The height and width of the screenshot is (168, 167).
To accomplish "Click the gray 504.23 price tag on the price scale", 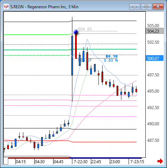I will coord(155,31).
